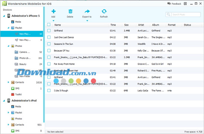Click the Delete trash icon
Image resolution: width=204 pixels, height=134 pixels.
point(70,12)
